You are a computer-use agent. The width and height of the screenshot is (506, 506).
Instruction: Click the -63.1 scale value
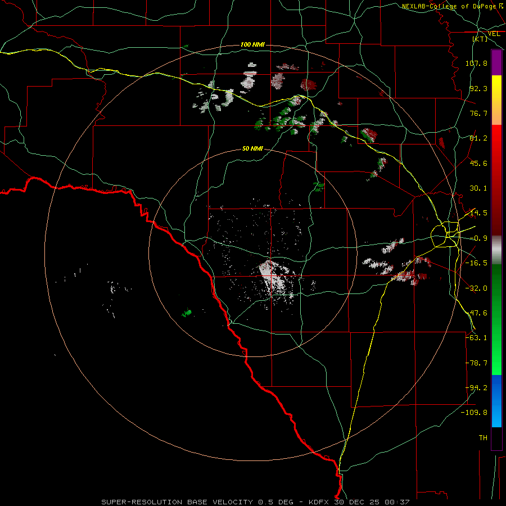coord(476,338)
